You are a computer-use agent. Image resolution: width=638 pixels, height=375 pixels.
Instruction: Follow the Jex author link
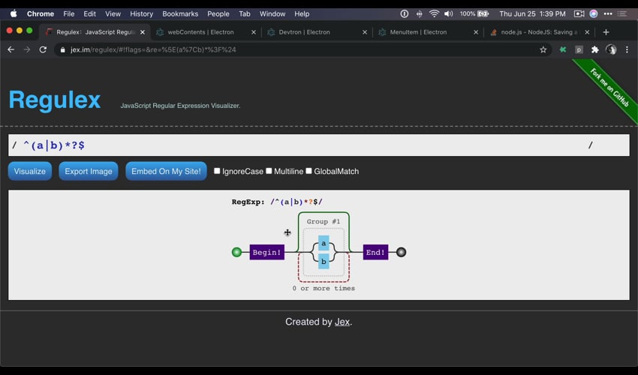pos(342,322)
